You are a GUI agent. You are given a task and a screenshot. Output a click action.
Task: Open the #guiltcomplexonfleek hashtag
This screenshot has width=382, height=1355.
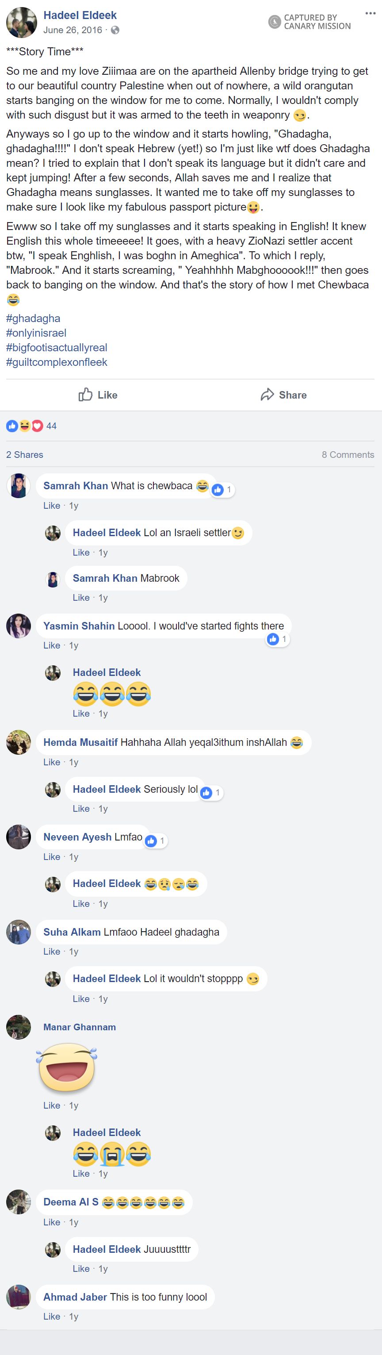57,362
